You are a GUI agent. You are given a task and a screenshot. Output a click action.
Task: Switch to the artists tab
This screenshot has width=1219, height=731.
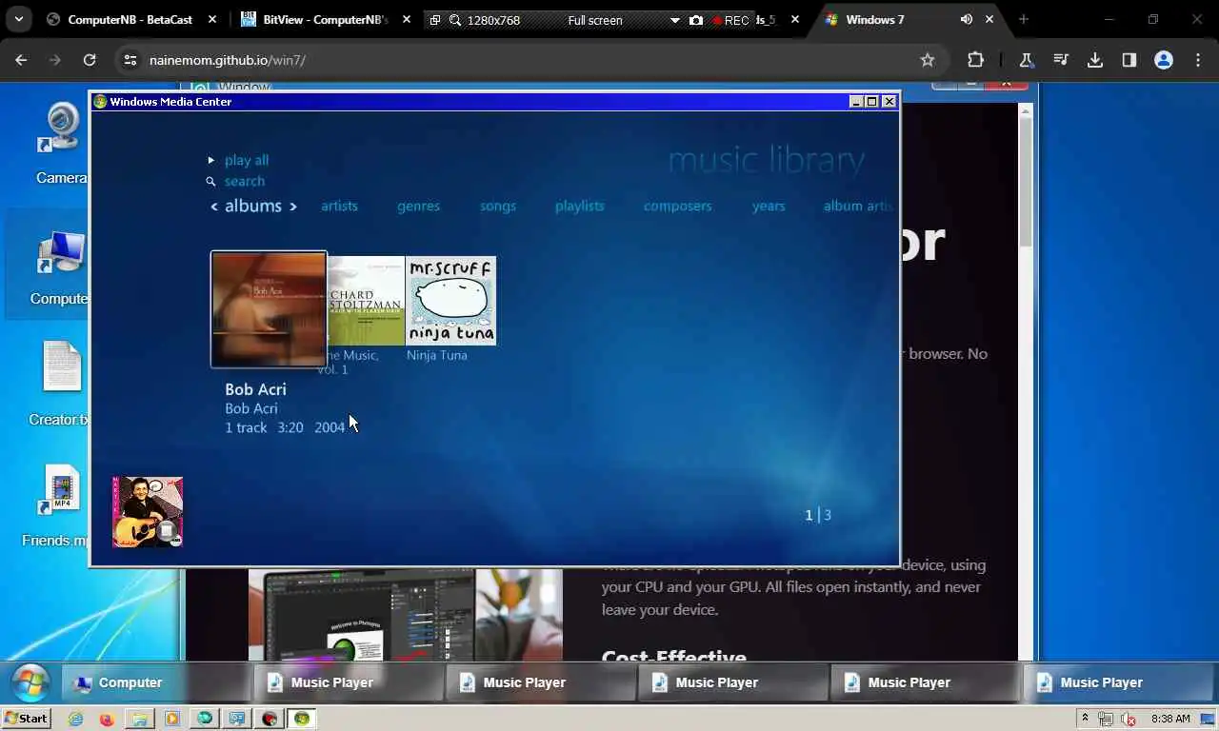click(x=339, y=206)
